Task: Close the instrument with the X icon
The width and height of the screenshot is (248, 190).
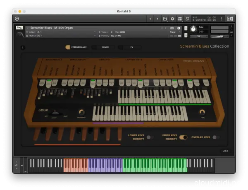Action: point(231,26)
